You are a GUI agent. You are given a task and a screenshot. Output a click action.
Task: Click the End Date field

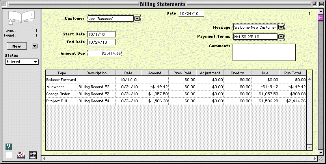click(101, 42)
